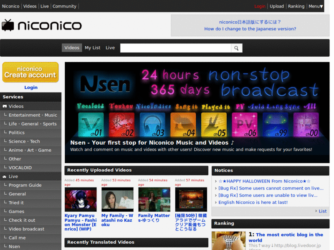The height and width of the screenshot is (250, 334).
Task: Open Video broadcast under Live
Action: pos(26,229)
